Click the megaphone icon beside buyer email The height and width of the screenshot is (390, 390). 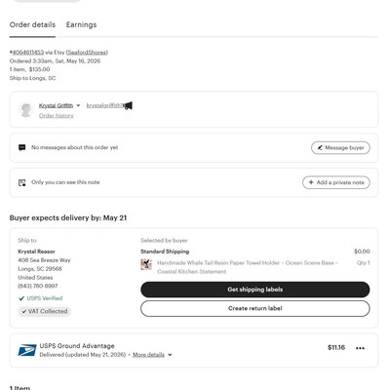(128, 105)
